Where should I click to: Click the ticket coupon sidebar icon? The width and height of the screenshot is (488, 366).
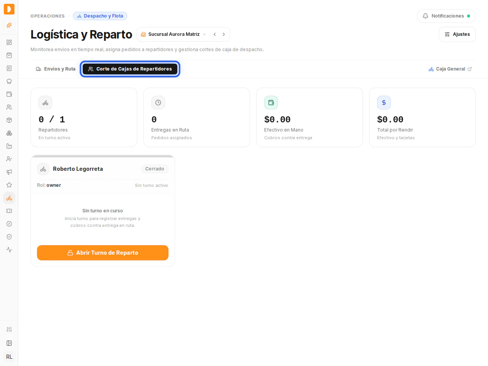[x=9, y=211]
